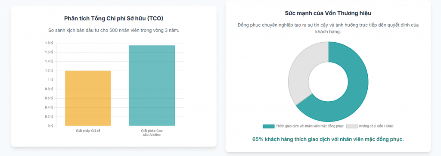This screenshot has width=441, height=156.
Task: Click the So sánh kịch bản đầu tư subtitle
Action: [x=114, y=31]
